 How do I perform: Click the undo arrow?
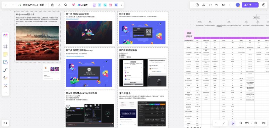[x=216, y=123]
